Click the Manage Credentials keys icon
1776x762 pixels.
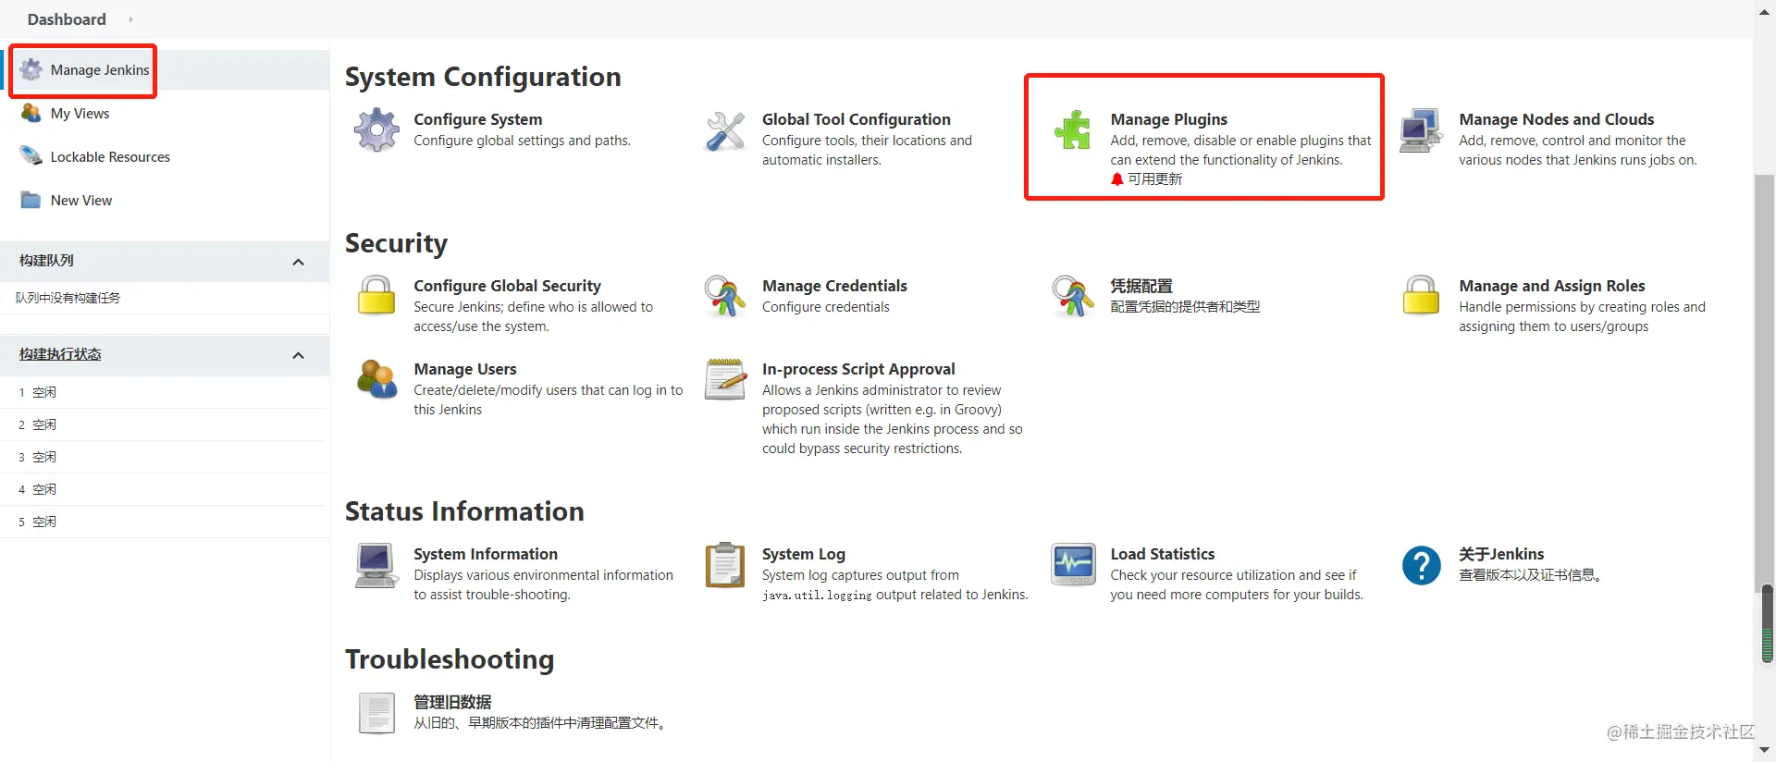tap(725, 296)
